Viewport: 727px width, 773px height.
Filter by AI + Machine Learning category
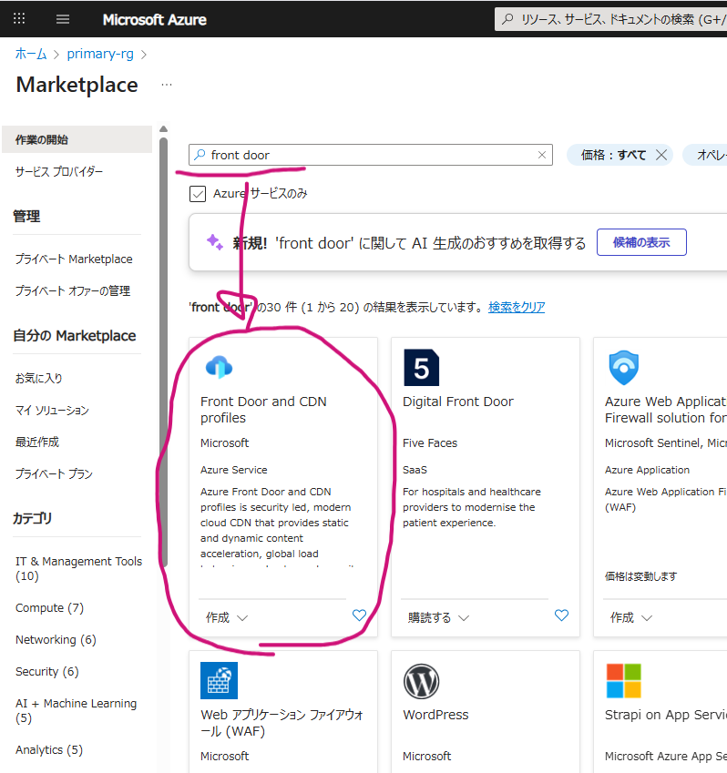tap(76, 710)
